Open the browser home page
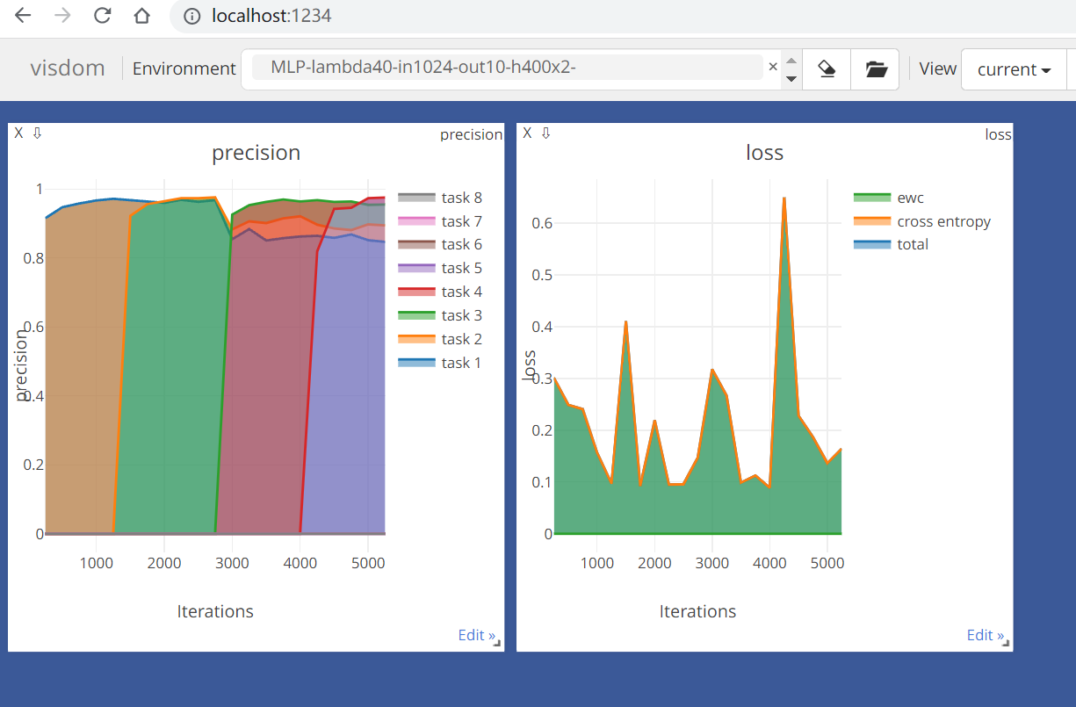Image resolution: width=1076 pixels, height=707 pixels. [141, 16]
